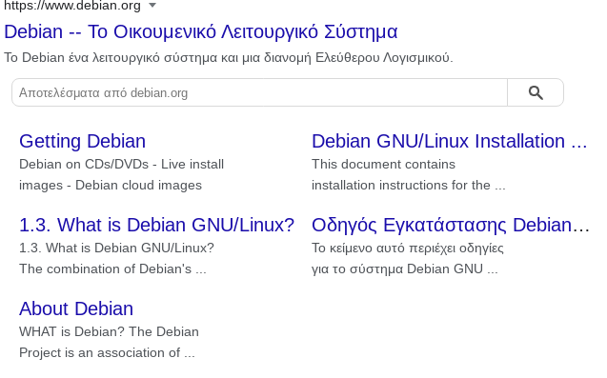This screenshot has height=378, width=607.
Task: Open the About Debian sitelink
Action: 76,308
